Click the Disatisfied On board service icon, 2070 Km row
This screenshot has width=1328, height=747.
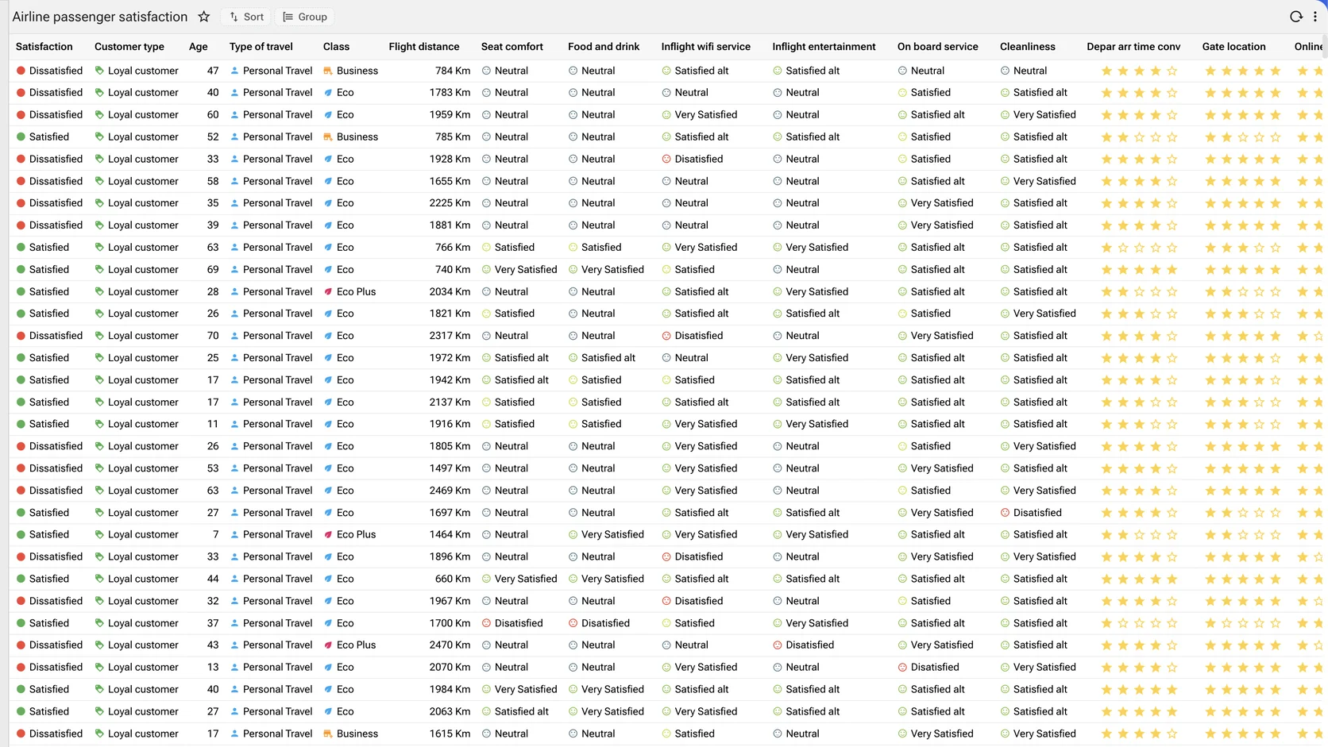point(902,668)
